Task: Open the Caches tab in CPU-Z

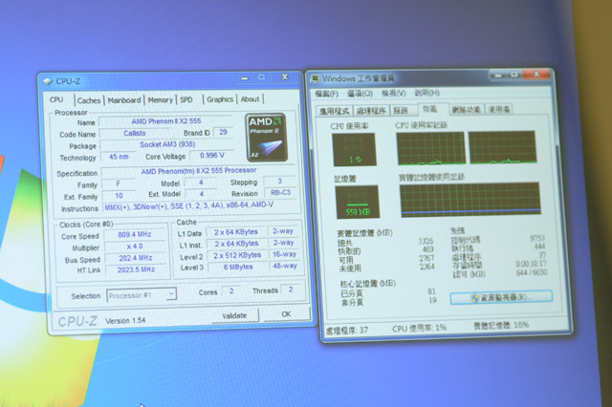Action: (89, 100)
